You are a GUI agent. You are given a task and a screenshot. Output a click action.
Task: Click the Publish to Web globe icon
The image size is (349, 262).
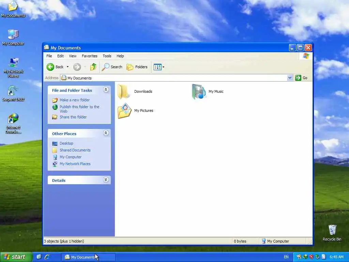click(x=55, y=107)
